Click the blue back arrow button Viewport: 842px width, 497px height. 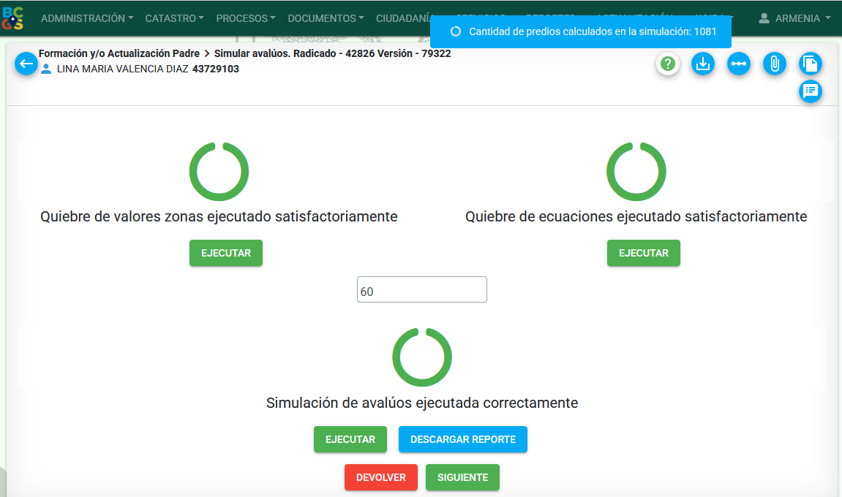click(26, 64)
